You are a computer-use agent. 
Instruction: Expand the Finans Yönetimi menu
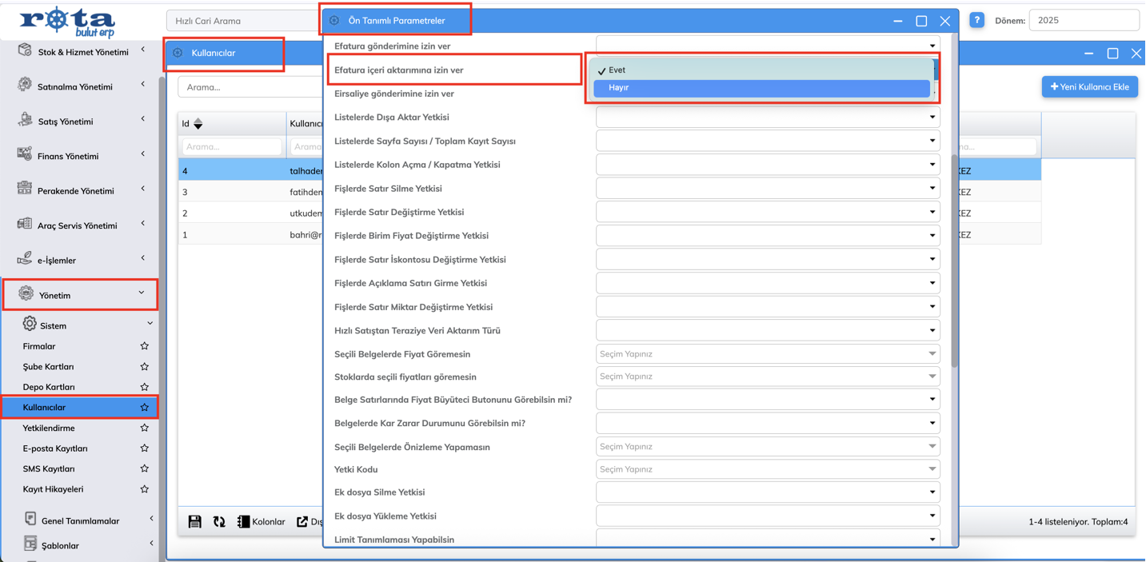point(68,156)
